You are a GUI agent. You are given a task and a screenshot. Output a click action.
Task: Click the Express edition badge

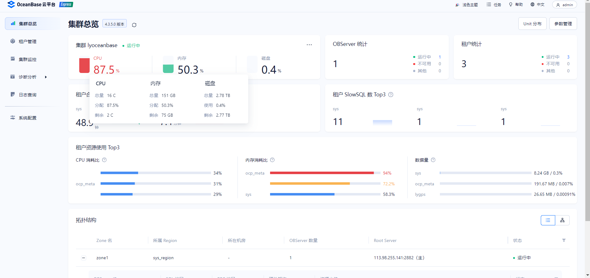pos(66,4)
